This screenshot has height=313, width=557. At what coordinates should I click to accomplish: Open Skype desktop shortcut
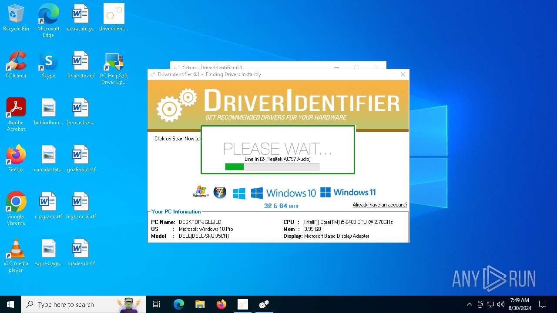[x=48, y=65]
